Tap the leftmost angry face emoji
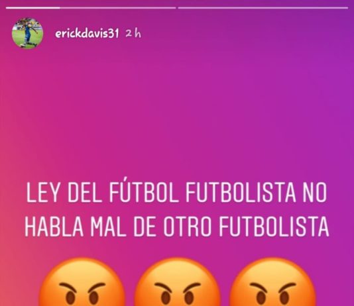This screenshot has width=354, height=306. point(82,282)
